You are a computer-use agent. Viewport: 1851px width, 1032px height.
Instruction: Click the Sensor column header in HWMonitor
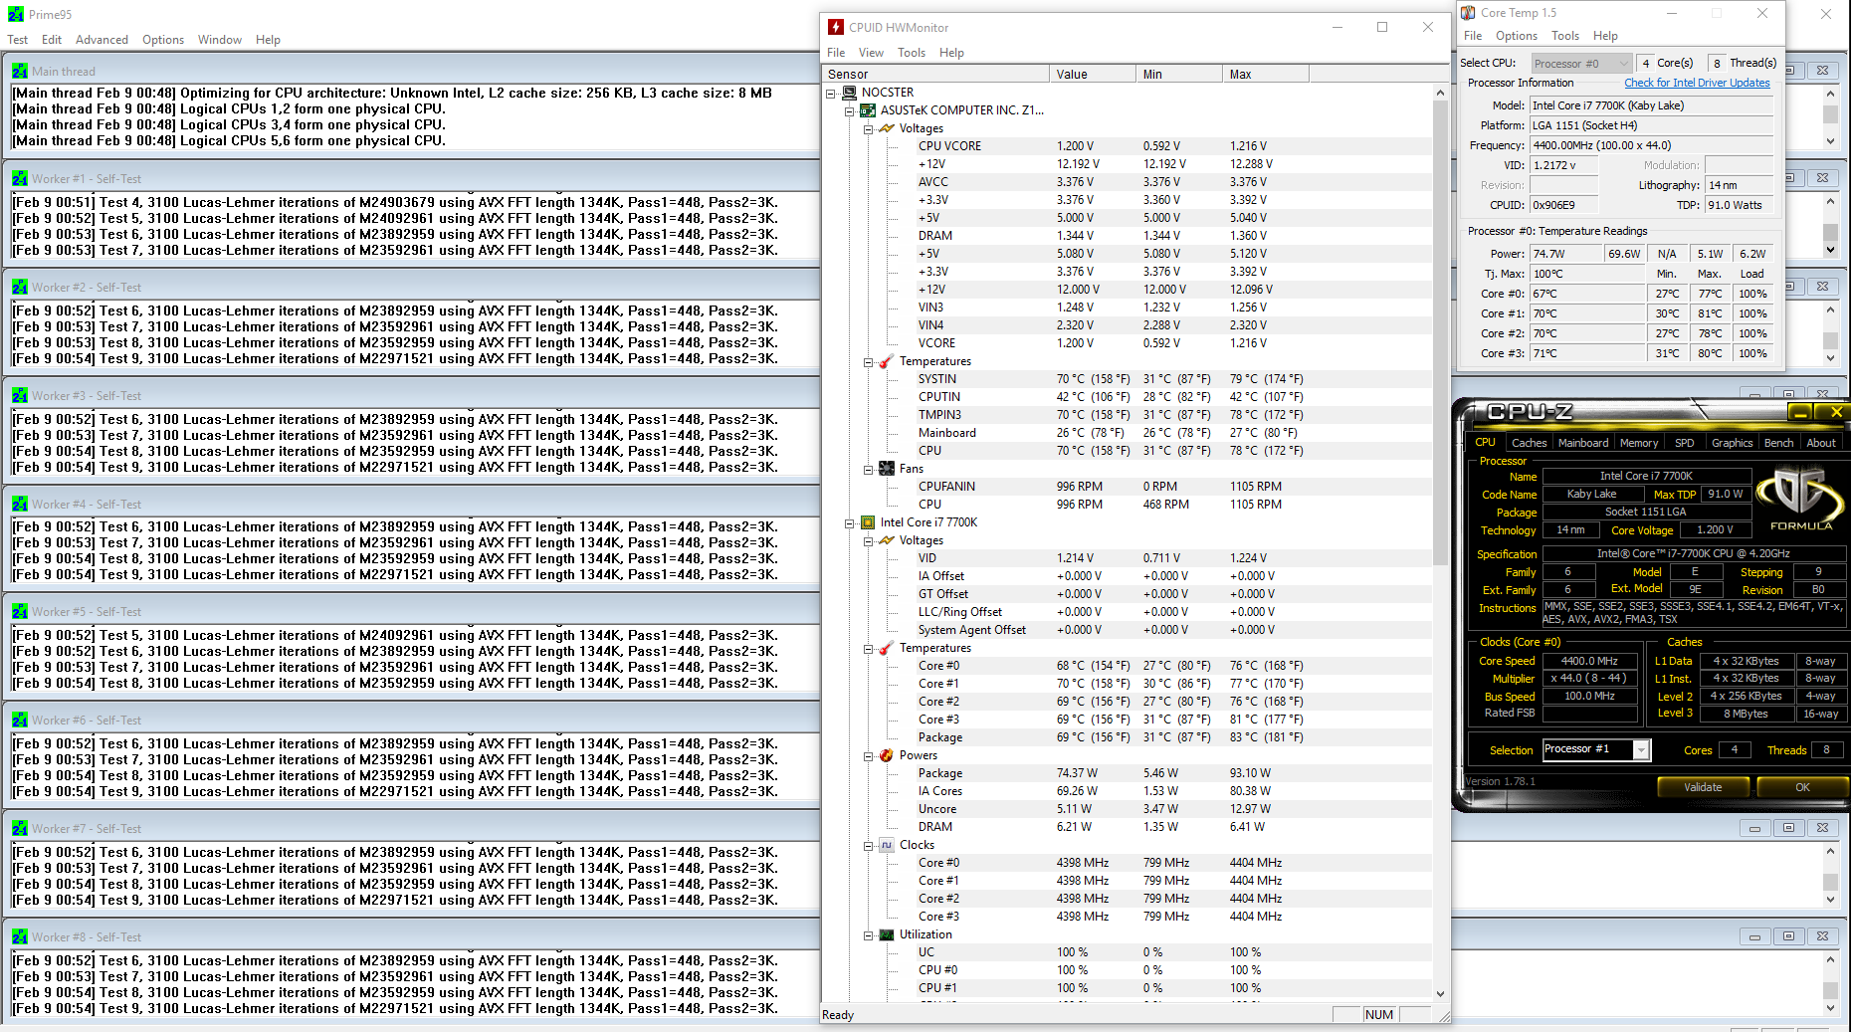tap(935, 74)
